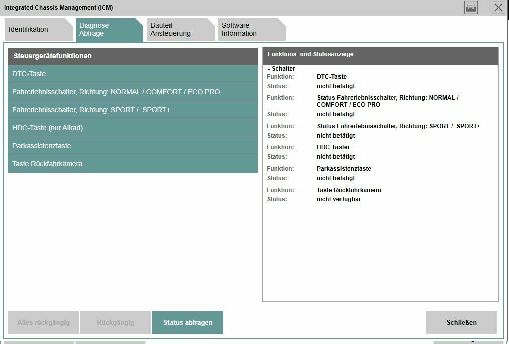This screenshot has width=509, height=344.
Task: Click the Steuergerätefunktionen panel header
Action: 133,56
